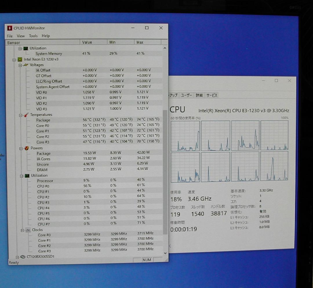
Task: Click the CT120BX300SSD1 disk icon
Action: pyautogui.click(x=23, y=257)
